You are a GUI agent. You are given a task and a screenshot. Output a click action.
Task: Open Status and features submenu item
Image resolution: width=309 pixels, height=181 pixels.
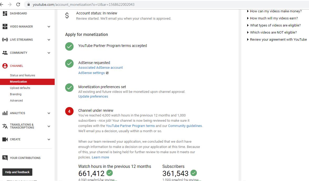pyautogui.click(x=23, y=75)
